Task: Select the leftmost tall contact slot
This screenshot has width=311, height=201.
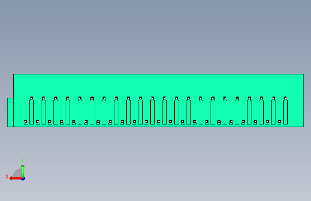Action: [x=32, y=111]
